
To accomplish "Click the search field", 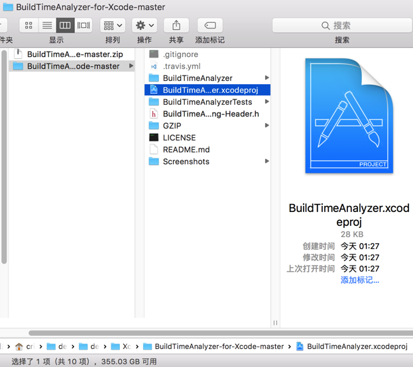I will [x=342, y=25].
